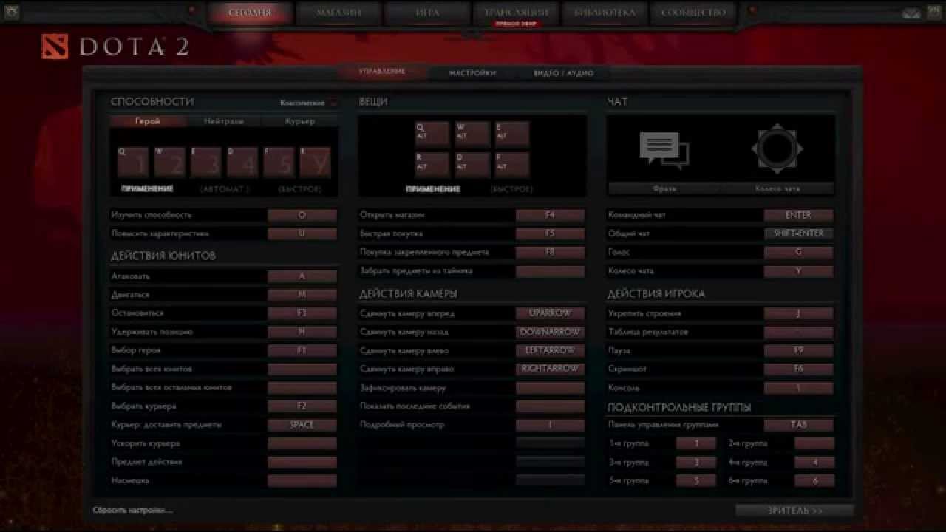Switch to the Нейтралы abilities tab
The width and height of the screenshot is (946, 532).
pos(224,121)
